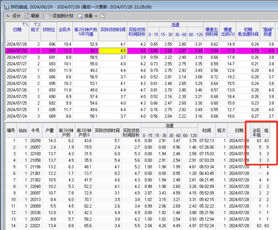Click the 设计 design toolbar icon
This screenshot has width=278, height=230.
(9, 16)
